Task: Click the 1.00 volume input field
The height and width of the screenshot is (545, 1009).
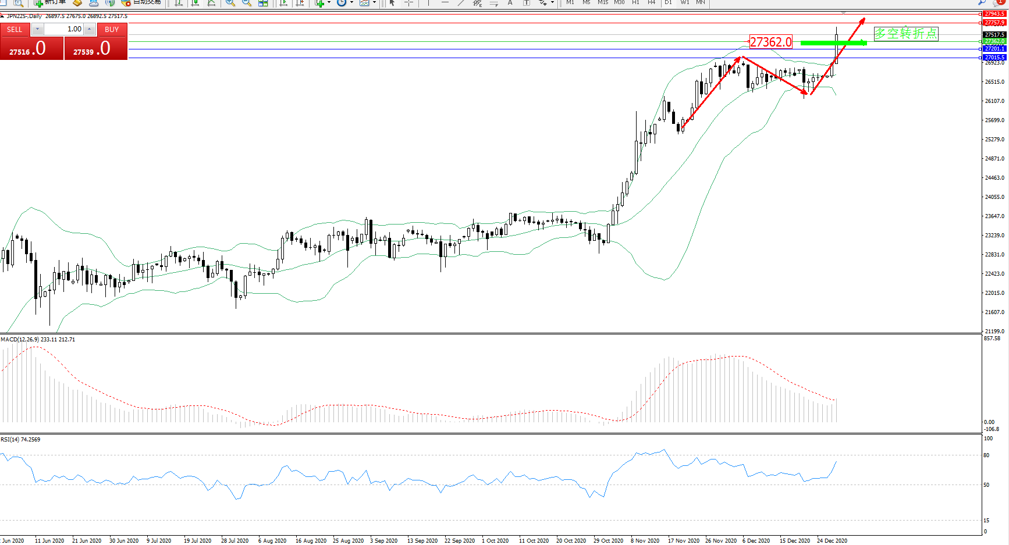Action: click(x=64, y=29)
